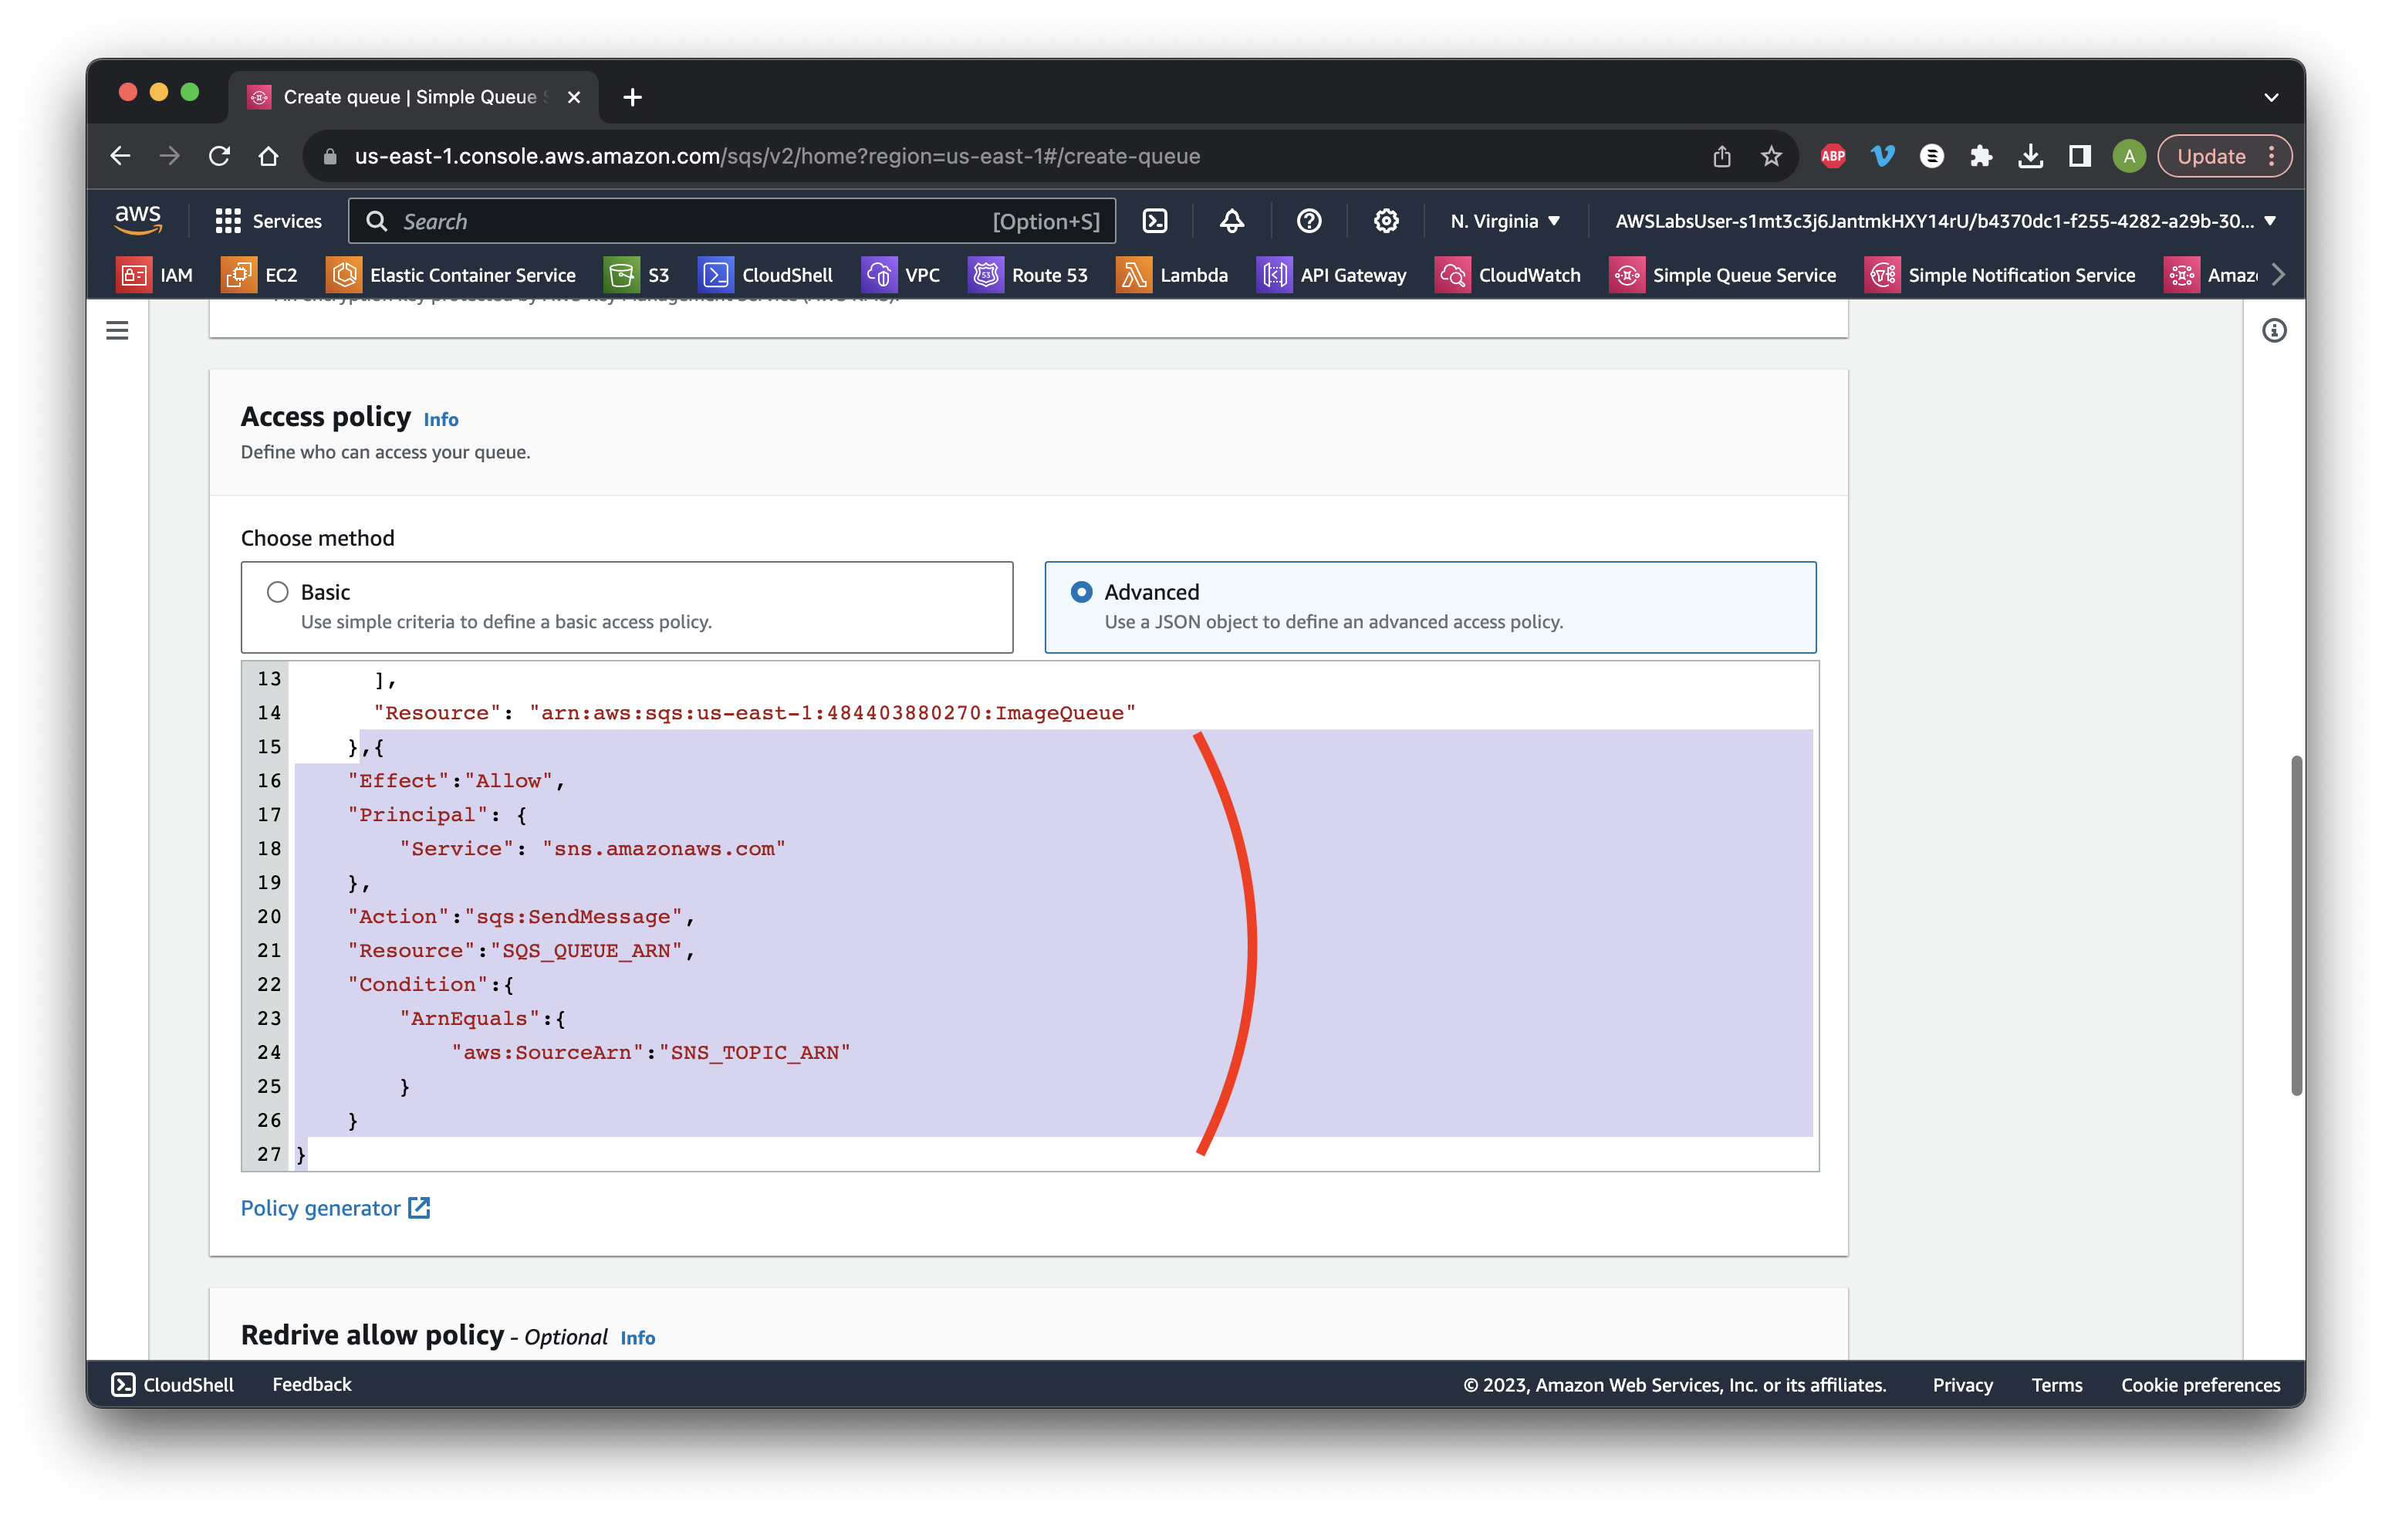
Task: Open the S3 favorite shortcut
Action: [637, 274]
